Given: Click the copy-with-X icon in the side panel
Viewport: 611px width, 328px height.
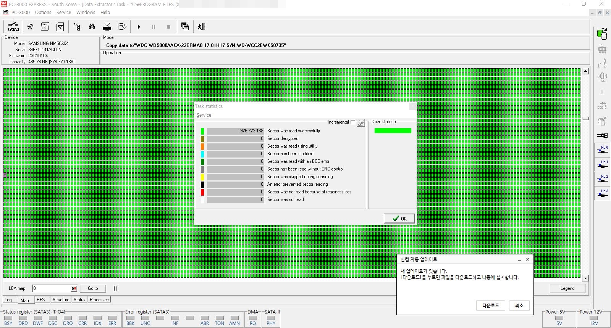Looking at the screenshot, I should (602, 121).
